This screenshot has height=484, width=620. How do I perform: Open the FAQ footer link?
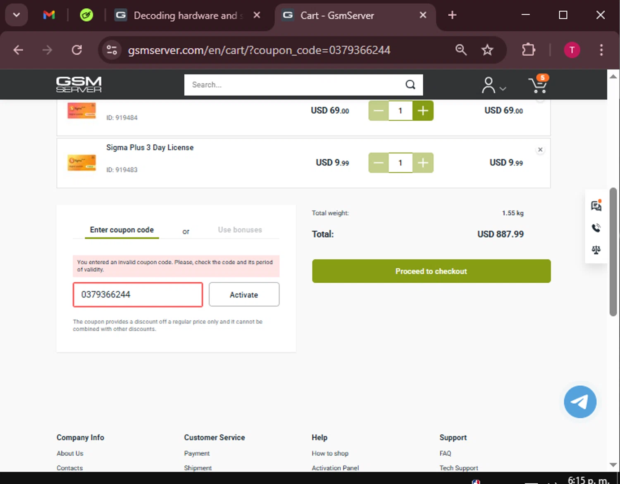pyautogui.click(x=445, y=453)
